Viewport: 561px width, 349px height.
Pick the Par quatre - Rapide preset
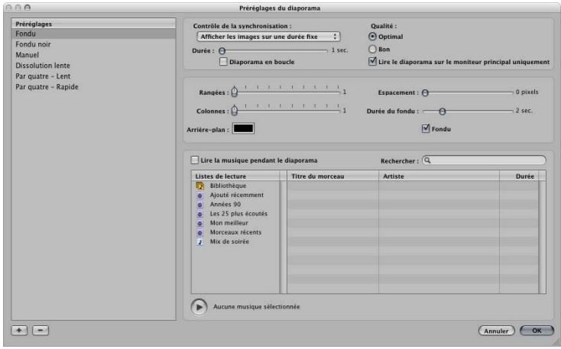[x=93, y=87]
